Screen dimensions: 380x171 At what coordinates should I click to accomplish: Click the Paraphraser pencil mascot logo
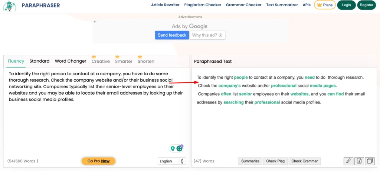tap(9, 6)
